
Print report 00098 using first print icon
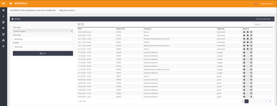(244, 52)
